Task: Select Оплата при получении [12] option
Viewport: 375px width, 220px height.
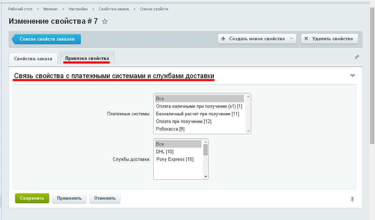Action: tap(199, 121)
